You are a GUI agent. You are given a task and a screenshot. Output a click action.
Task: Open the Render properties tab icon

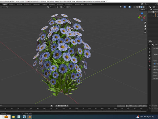(149, 49)
